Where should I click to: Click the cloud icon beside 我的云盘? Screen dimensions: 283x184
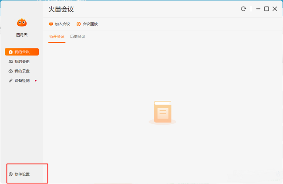point(11,71)
